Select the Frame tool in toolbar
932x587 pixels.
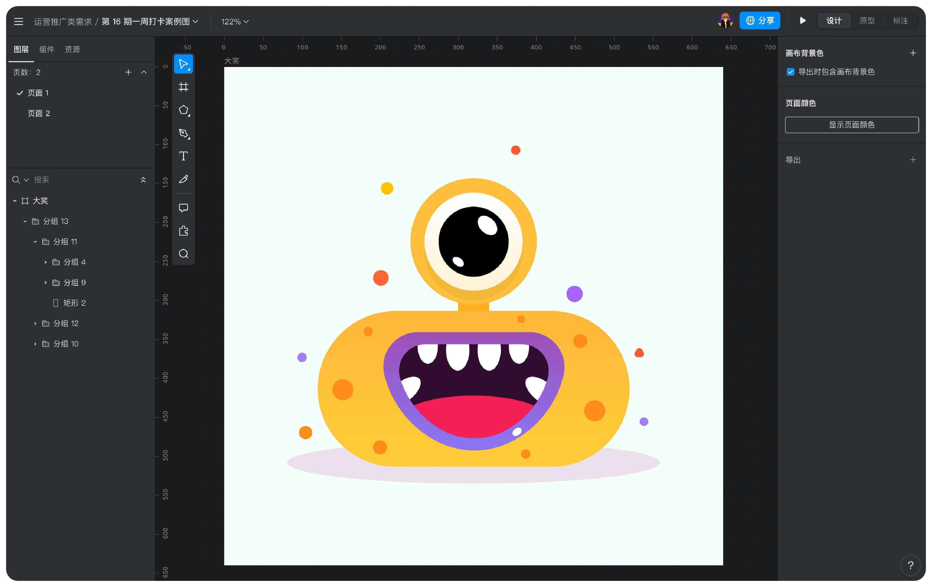pyautogui.click(x=183, y=87)
